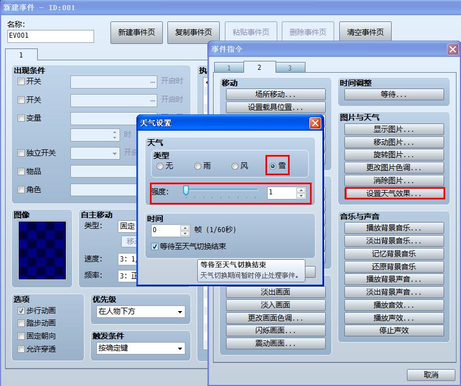This screenshot has height=386, width=461.
Task: Click 新建事件页 button
Action: pos(136,32)
